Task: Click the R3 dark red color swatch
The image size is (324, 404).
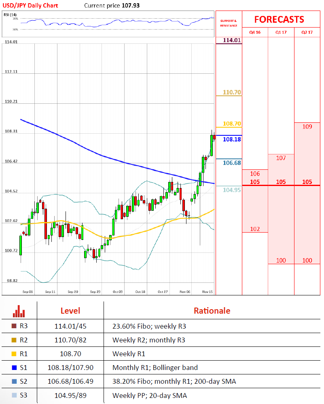Action: tap(14, 326)
